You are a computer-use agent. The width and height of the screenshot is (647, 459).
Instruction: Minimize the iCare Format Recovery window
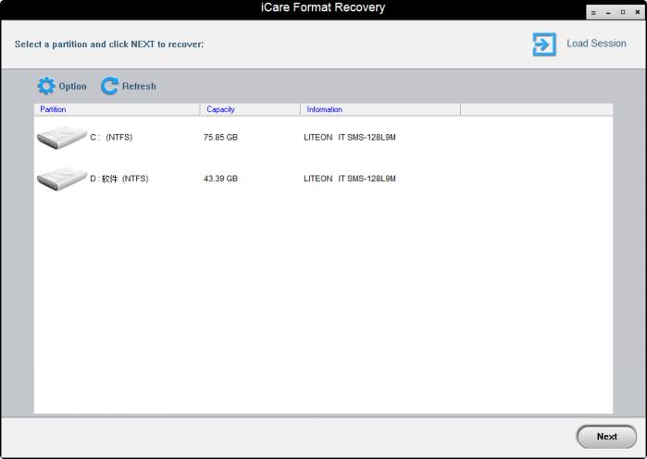pos(608,12)
